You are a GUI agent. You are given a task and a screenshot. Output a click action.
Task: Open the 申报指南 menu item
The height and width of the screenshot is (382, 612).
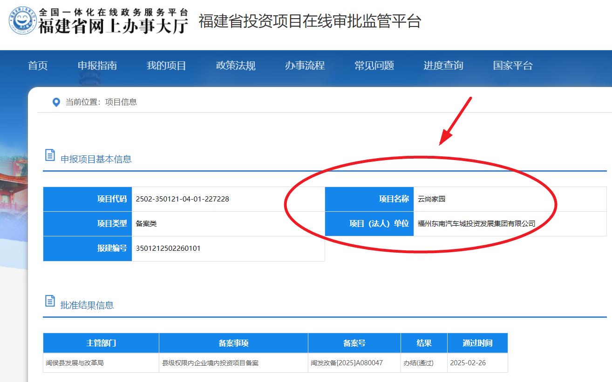click(97, 66)
